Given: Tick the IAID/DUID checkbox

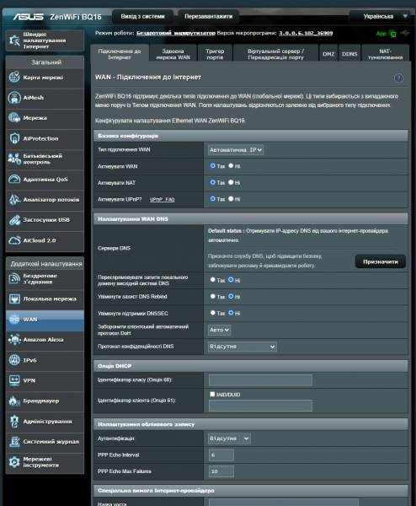Looking at the screenshot, I should pyautogui.click(x=212, y=394).
